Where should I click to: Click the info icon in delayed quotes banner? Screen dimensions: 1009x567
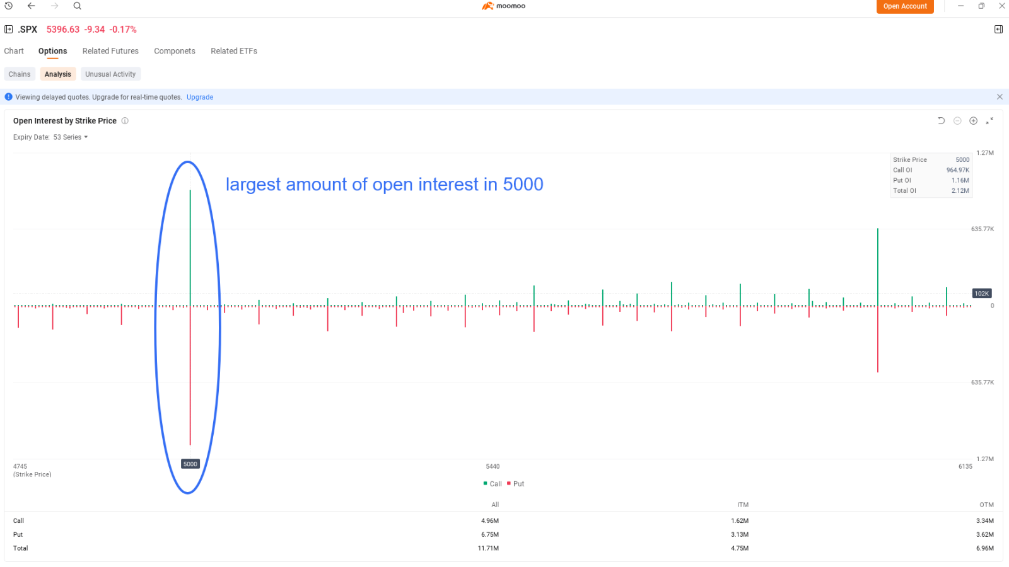[9, 97]
